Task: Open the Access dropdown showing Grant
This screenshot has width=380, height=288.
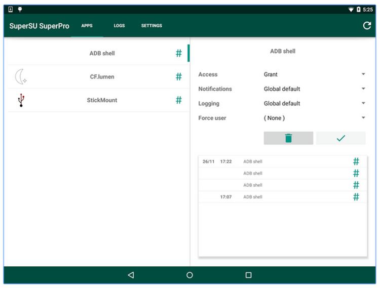Action: [314, 74]
